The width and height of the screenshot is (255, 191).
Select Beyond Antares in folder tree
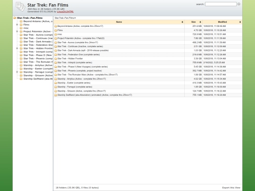38,21
